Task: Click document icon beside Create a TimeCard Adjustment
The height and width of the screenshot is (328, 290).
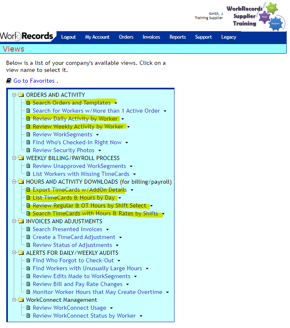Action: (x=28, y=237)
